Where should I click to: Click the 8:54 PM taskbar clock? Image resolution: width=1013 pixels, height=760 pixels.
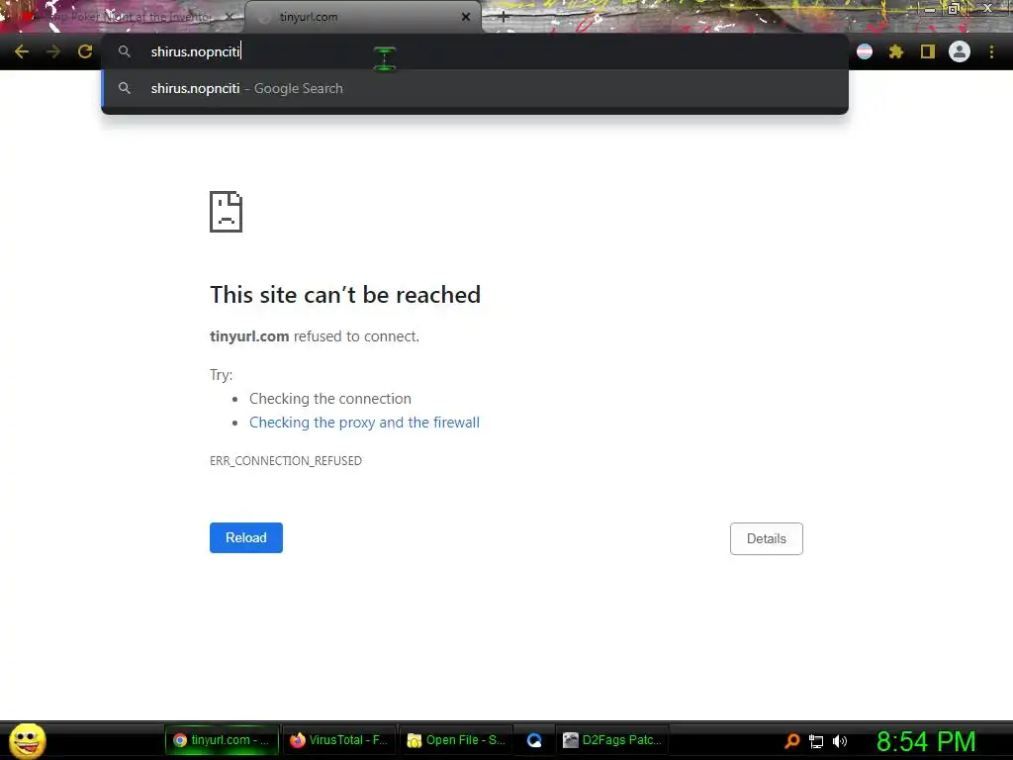click(926, 741)
